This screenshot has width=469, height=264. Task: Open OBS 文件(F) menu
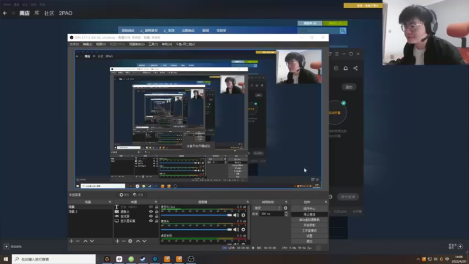[x=74, y=45]
